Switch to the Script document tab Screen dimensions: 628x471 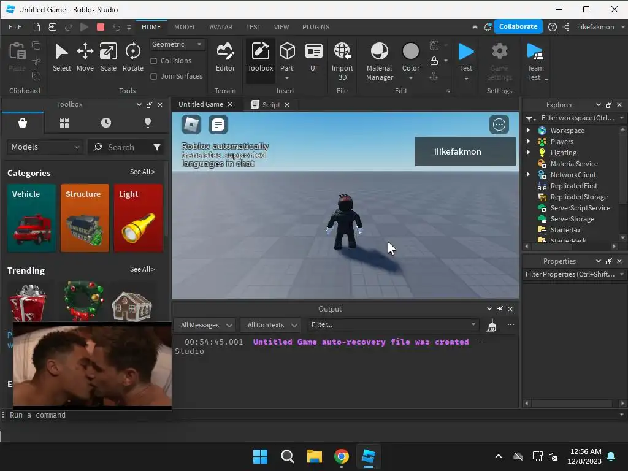(x=270, y=105)
